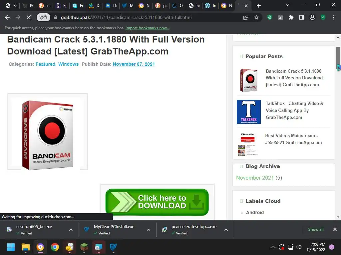This screenshot has height=255, width=341.
Task: Click Show all downloads
Action: point(316,229)
